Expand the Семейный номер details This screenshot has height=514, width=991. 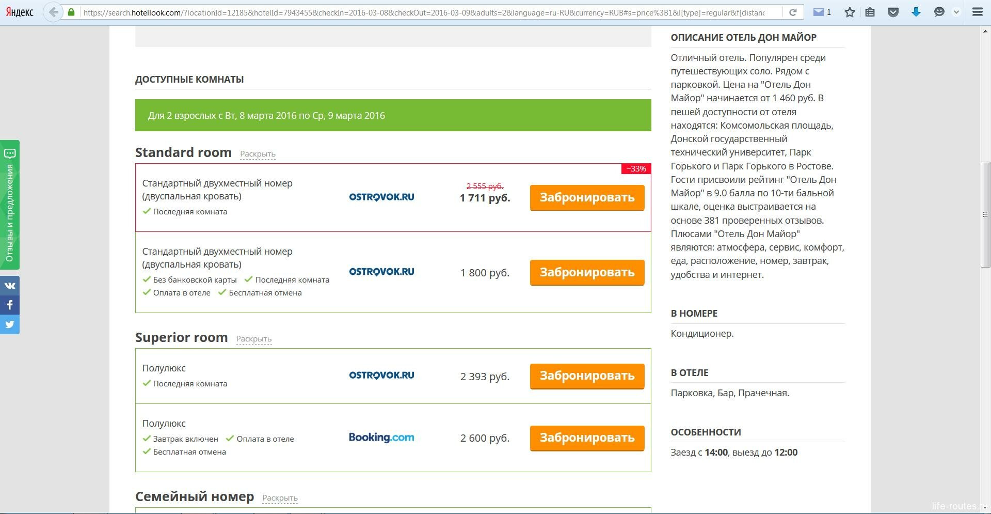click(280, 498)
